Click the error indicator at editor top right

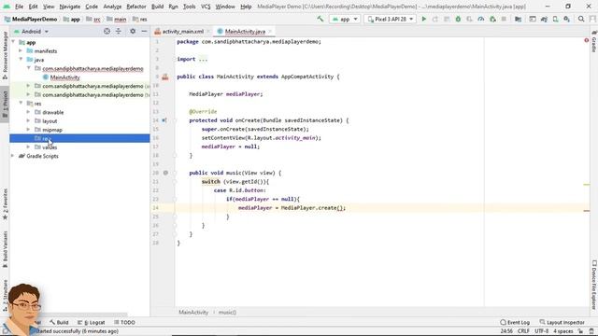pos(587,40)
